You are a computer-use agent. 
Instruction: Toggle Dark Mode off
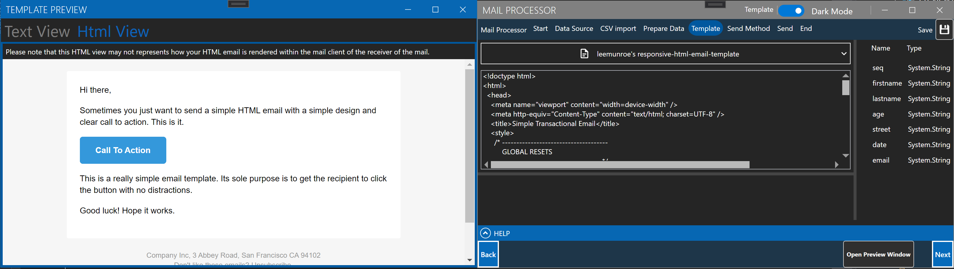(x=791, y=11)
